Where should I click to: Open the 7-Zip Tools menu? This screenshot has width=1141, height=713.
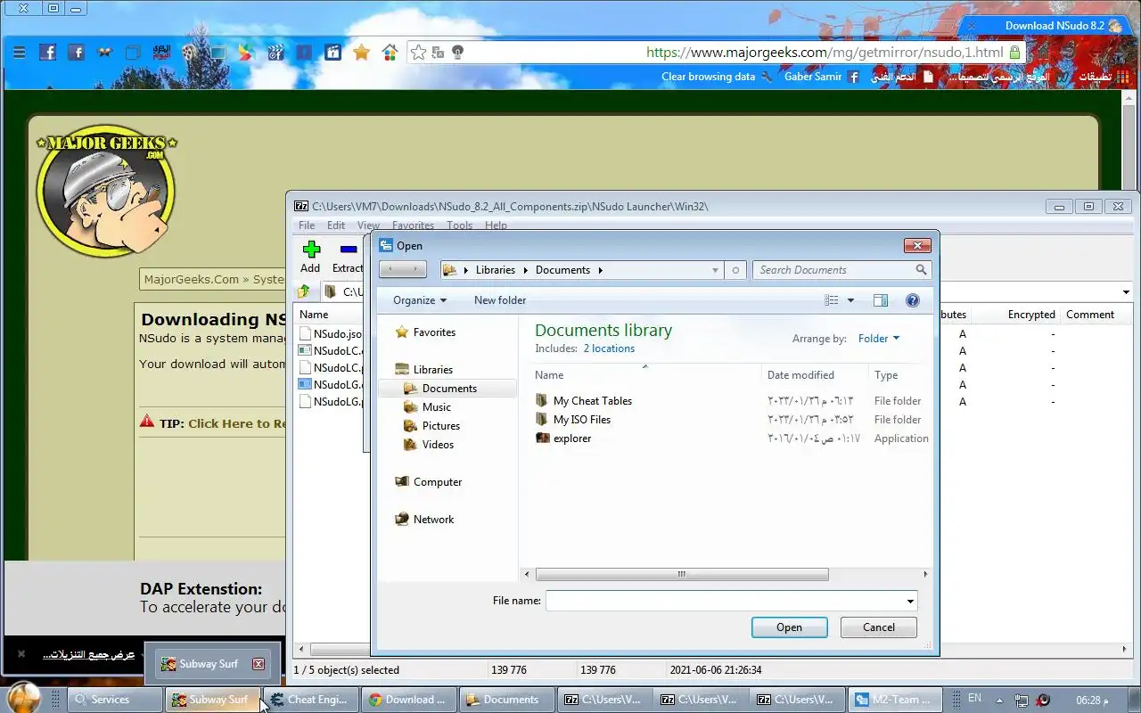click(x=460, y=225)
